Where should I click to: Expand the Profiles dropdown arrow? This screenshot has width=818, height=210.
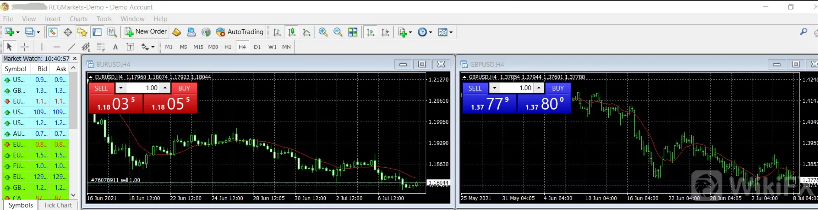[38, 32]
